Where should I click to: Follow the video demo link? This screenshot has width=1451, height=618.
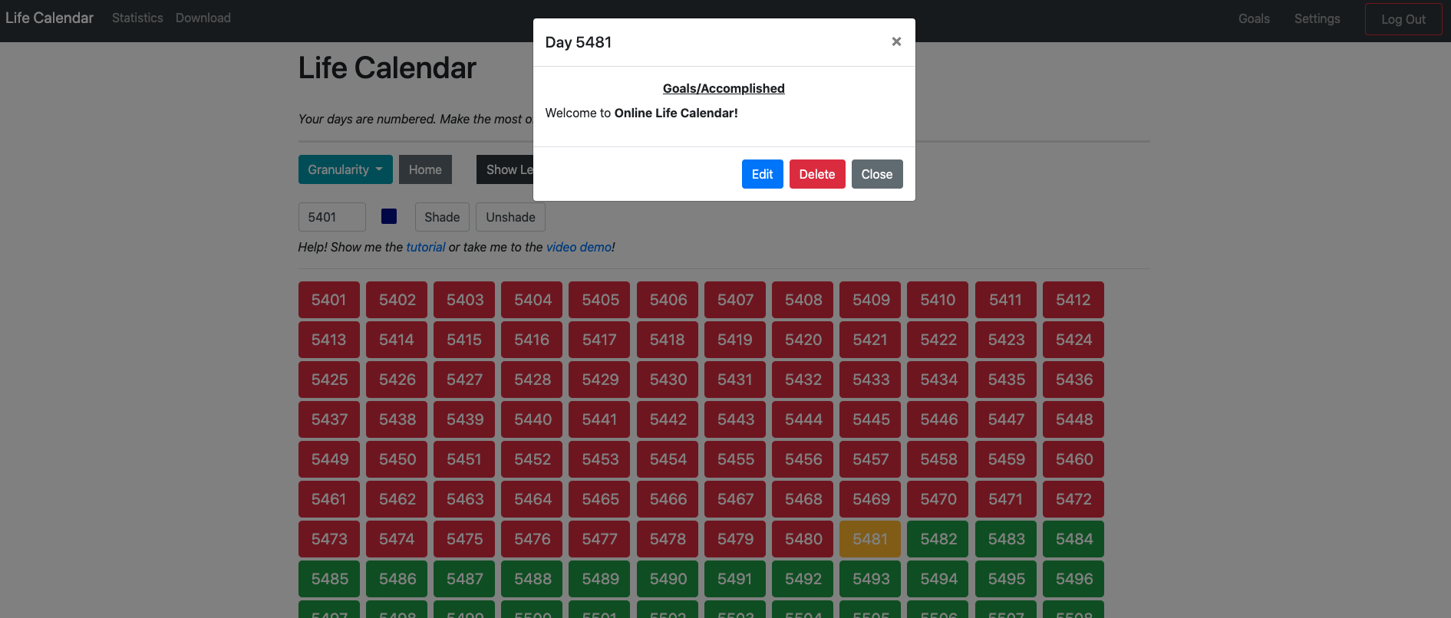click(x=579, y=247)
